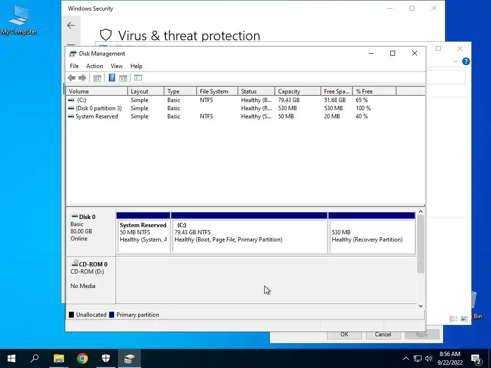Click the 65 % free cell
This screenshot has width=491, height=368.
362,100
